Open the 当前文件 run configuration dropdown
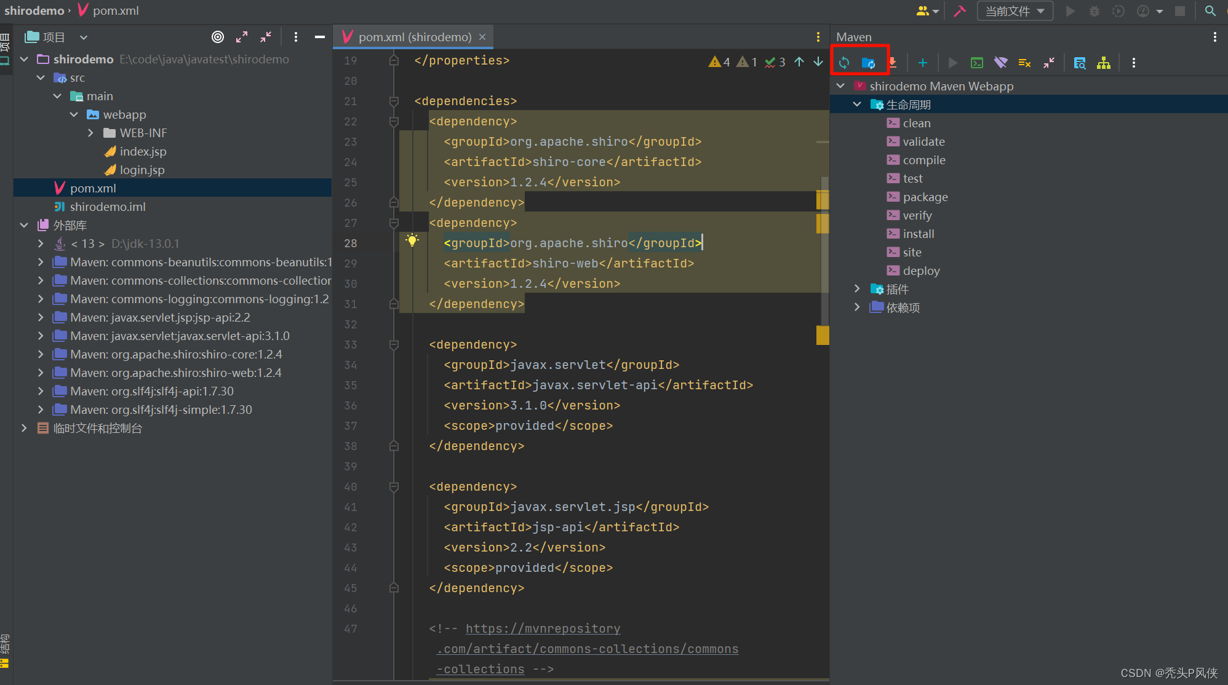 1015,11
